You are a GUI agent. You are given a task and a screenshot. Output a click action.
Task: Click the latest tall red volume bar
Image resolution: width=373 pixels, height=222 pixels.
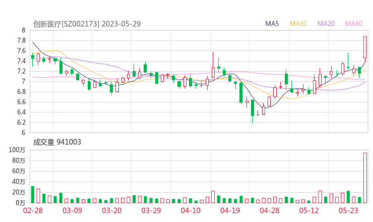coord(365,178)
